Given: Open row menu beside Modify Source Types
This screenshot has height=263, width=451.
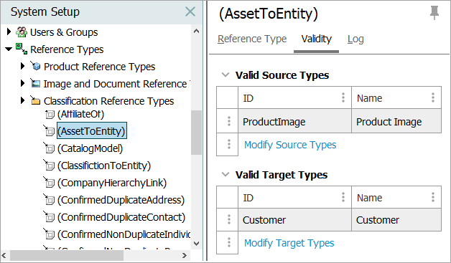Looking at the screenshot, I should (229, 144).
